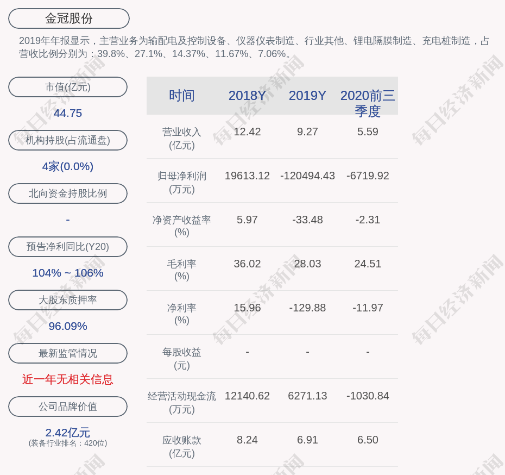Viewport: 505px width, 475px height.
Task: Click the 每股收益(元) row label
Action: 182,359
